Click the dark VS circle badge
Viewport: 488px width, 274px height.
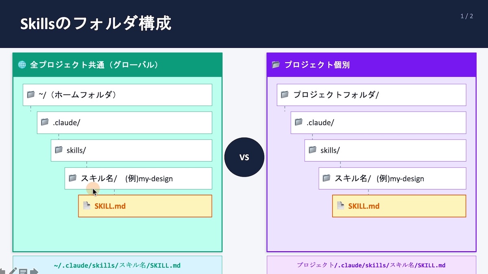244,157
